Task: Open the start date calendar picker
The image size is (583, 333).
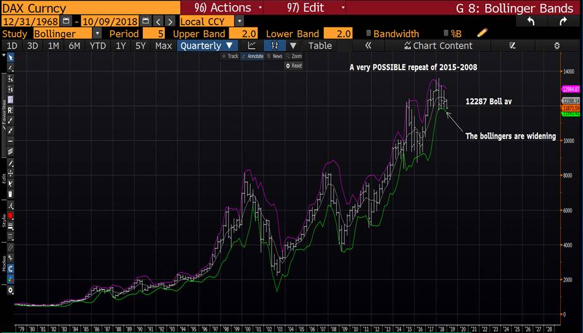Action: point(66,21)
